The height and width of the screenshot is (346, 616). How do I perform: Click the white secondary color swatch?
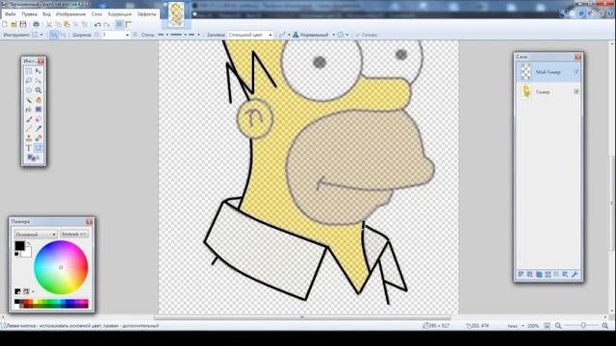click(x=27, y=253)
